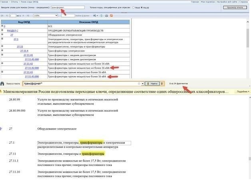Open code link 27.11.43.000
The image size is (251, 180).
click(x=32, y=76)
